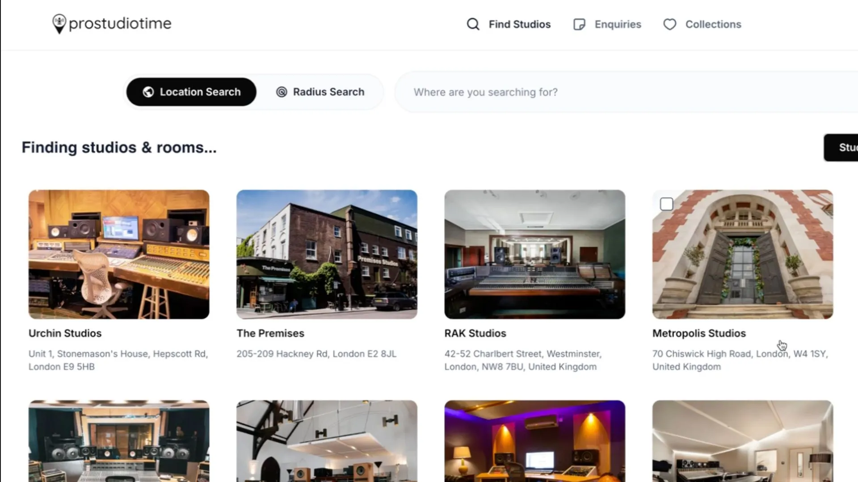Click the magnifier icon beside Find Studios

tap(473, 24)
